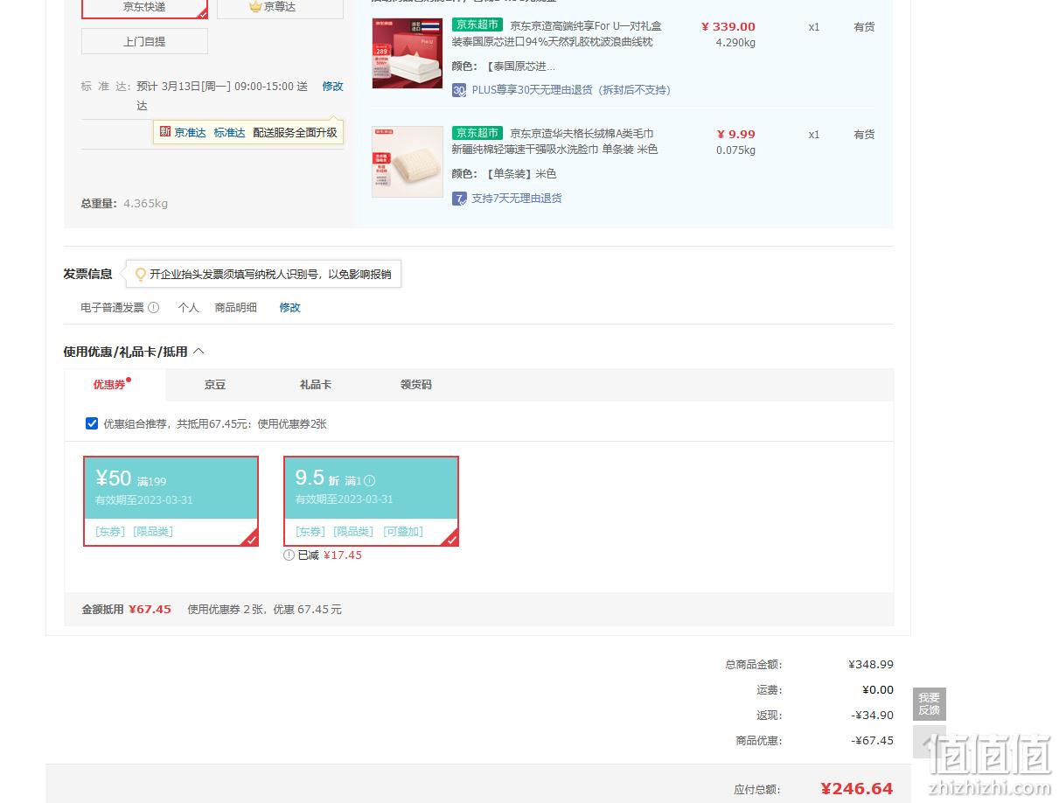
Task: Click the 总商品金额 value ¥348.99
Action: coord(871,665)
